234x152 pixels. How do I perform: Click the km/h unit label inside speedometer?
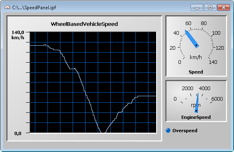[x=195, y=57]
